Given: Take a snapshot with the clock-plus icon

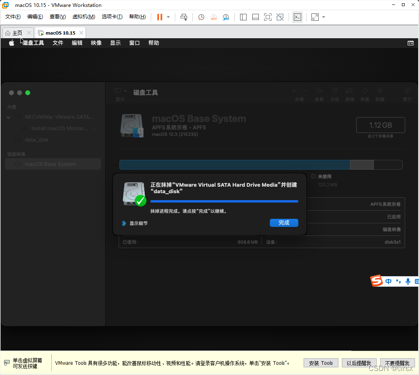Looking at the screenshot, I should click(201, 17).
